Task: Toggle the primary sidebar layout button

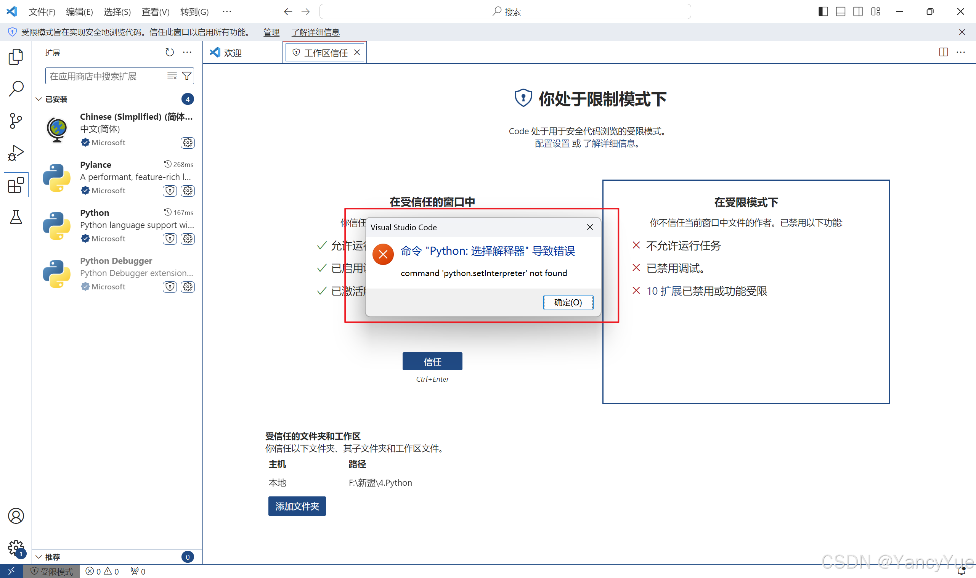Action: (823, 12)
